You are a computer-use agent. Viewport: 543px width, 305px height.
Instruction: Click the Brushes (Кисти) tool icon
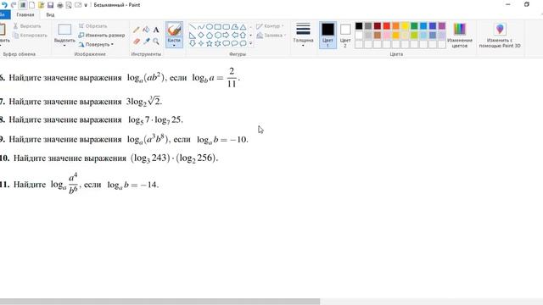tap(174, 30)
